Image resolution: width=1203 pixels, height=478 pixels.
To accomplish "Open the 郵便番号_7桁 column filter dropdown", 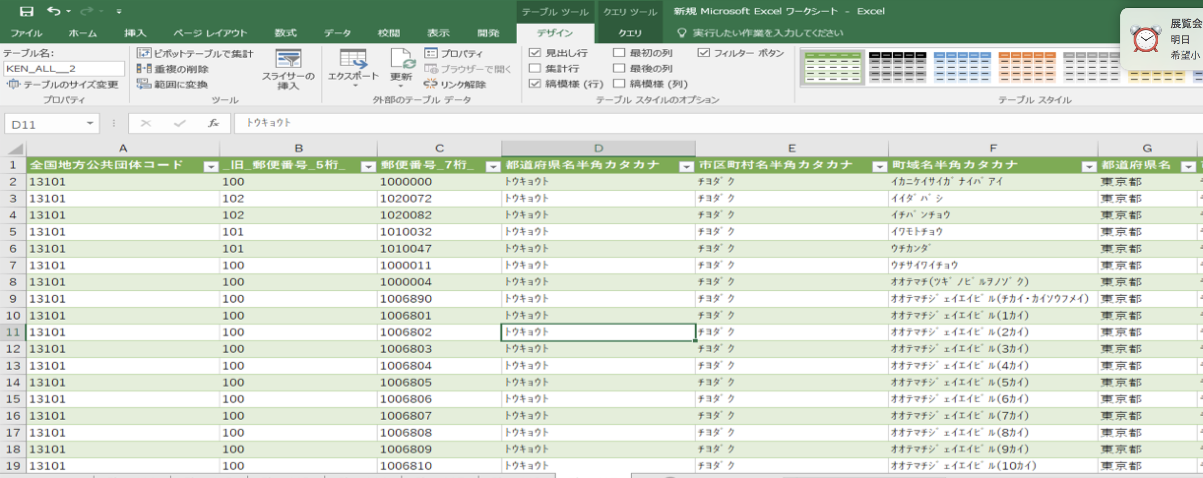I will 492,166.
